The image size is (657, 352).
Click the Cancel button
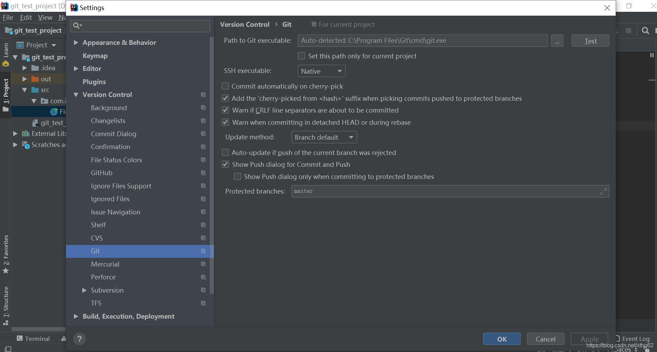546,339
